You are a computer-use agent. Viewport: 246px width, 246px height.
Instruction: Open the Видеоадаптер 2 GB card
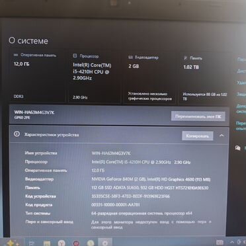click(149, 78)
